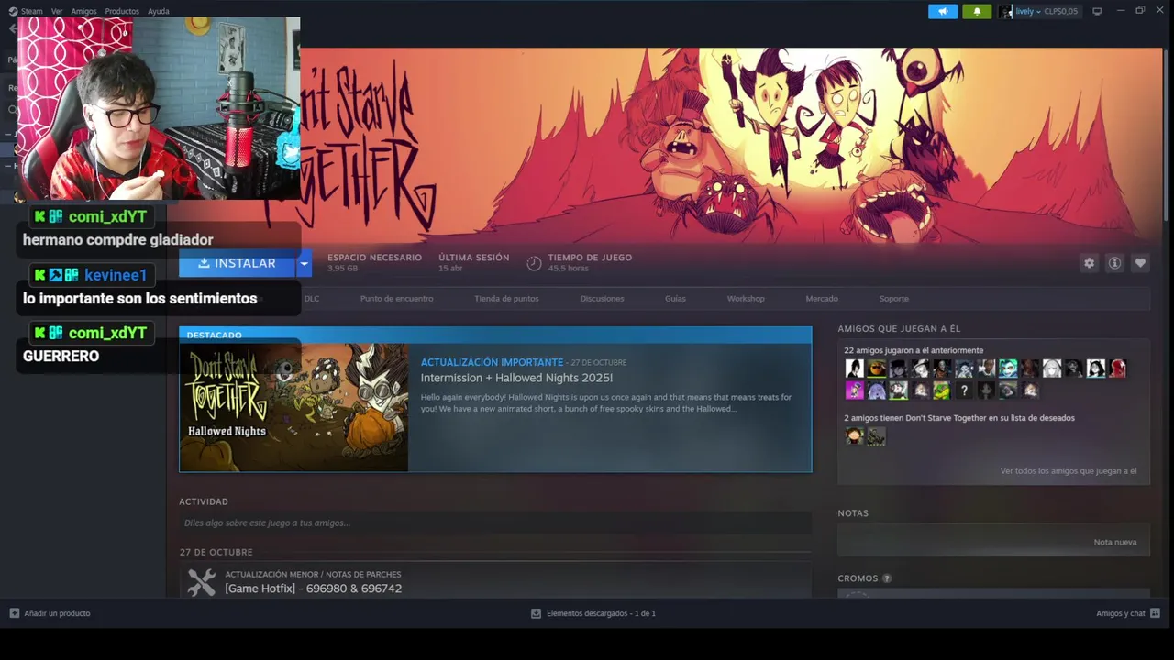Open the Workshop tab
The height and width of the screenshot is (660, 1174).
746,299
